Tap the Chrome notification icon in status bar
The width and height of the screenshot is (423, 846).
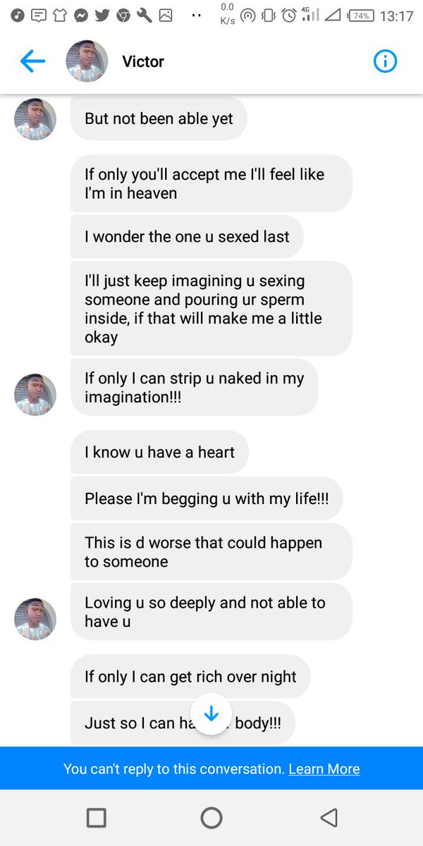coord(123,15)
